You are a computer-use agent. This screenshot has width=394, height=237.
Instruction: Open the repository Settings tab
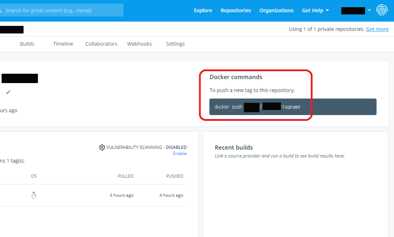pos(175,44)
